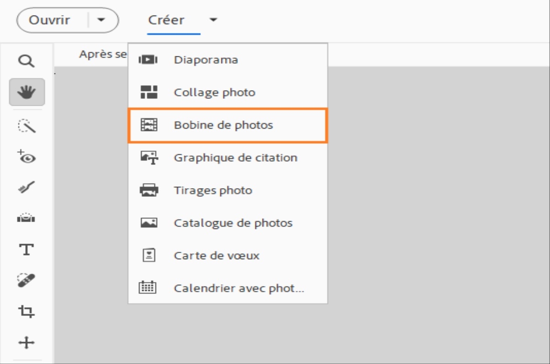
Task: Select Bobine de photos menu item
Action: tap(223, 125)
